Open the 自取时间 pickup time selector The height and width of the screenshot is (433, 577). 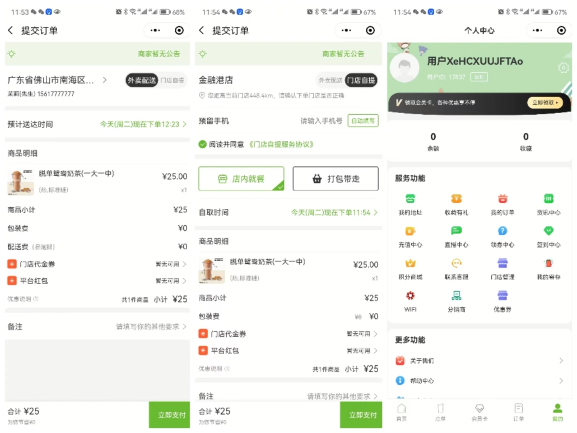(x=334, y=213)
